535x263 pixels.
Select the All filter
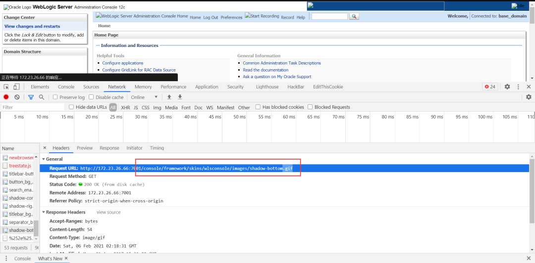113,108
